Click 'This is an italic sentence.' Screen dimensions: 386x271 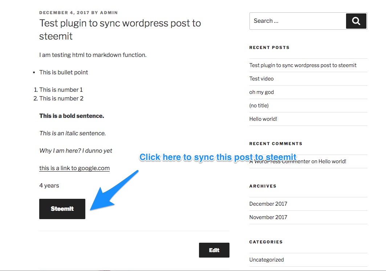click(x=72, y=133)
